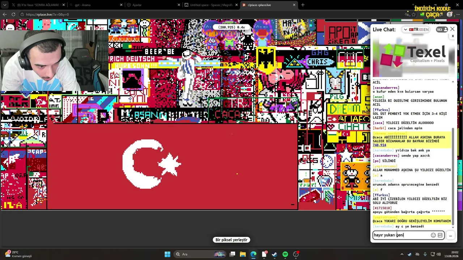Open the rightmost pinned taskbar app
This screenshot has height=260, width=463.
[x=296, y=254]
